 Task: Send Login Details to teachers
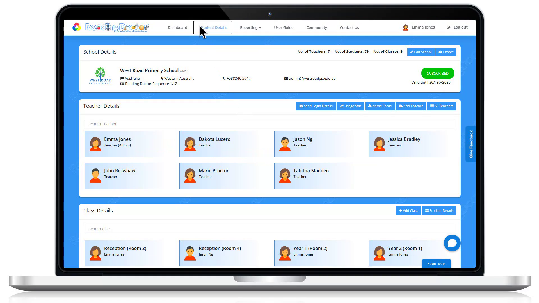pyautogui.click(x=316, y=106)
